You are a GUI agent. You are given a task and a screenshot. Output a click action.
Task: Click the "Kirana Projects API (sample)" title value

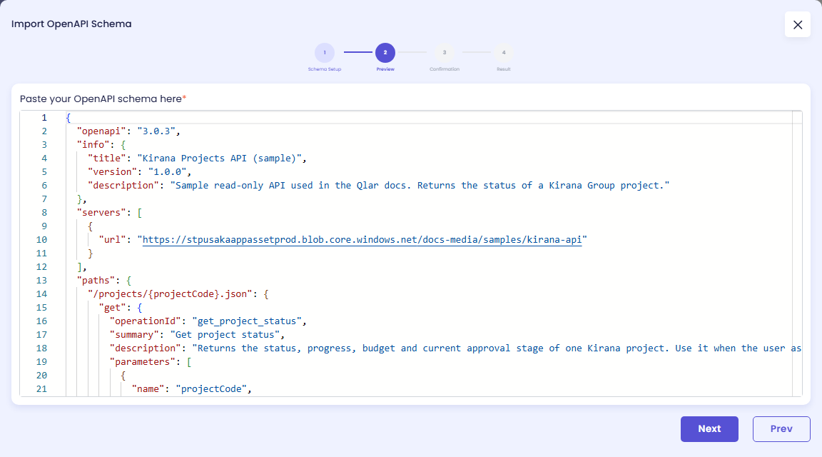click(x=220, y=159)
